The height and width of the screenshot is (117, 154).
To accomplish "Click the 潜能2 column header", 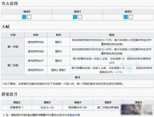I will (x=17, y=102).
